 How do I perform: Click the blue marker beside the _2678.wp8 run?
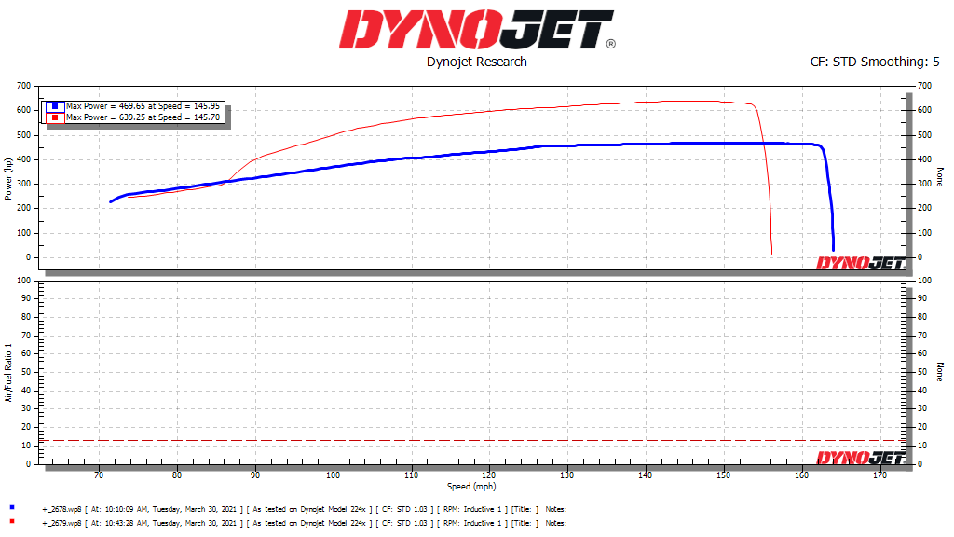11,507
